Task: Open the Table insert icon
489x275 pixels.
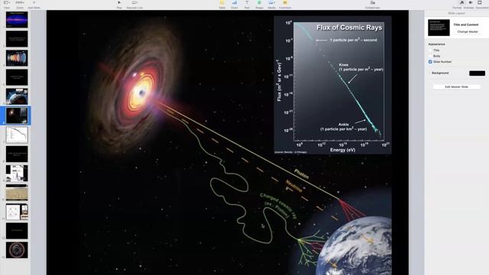Action: coord(222,2)
